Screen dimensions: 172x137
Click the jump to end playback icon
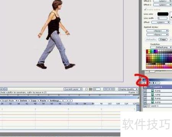click(x=6, y=89)
